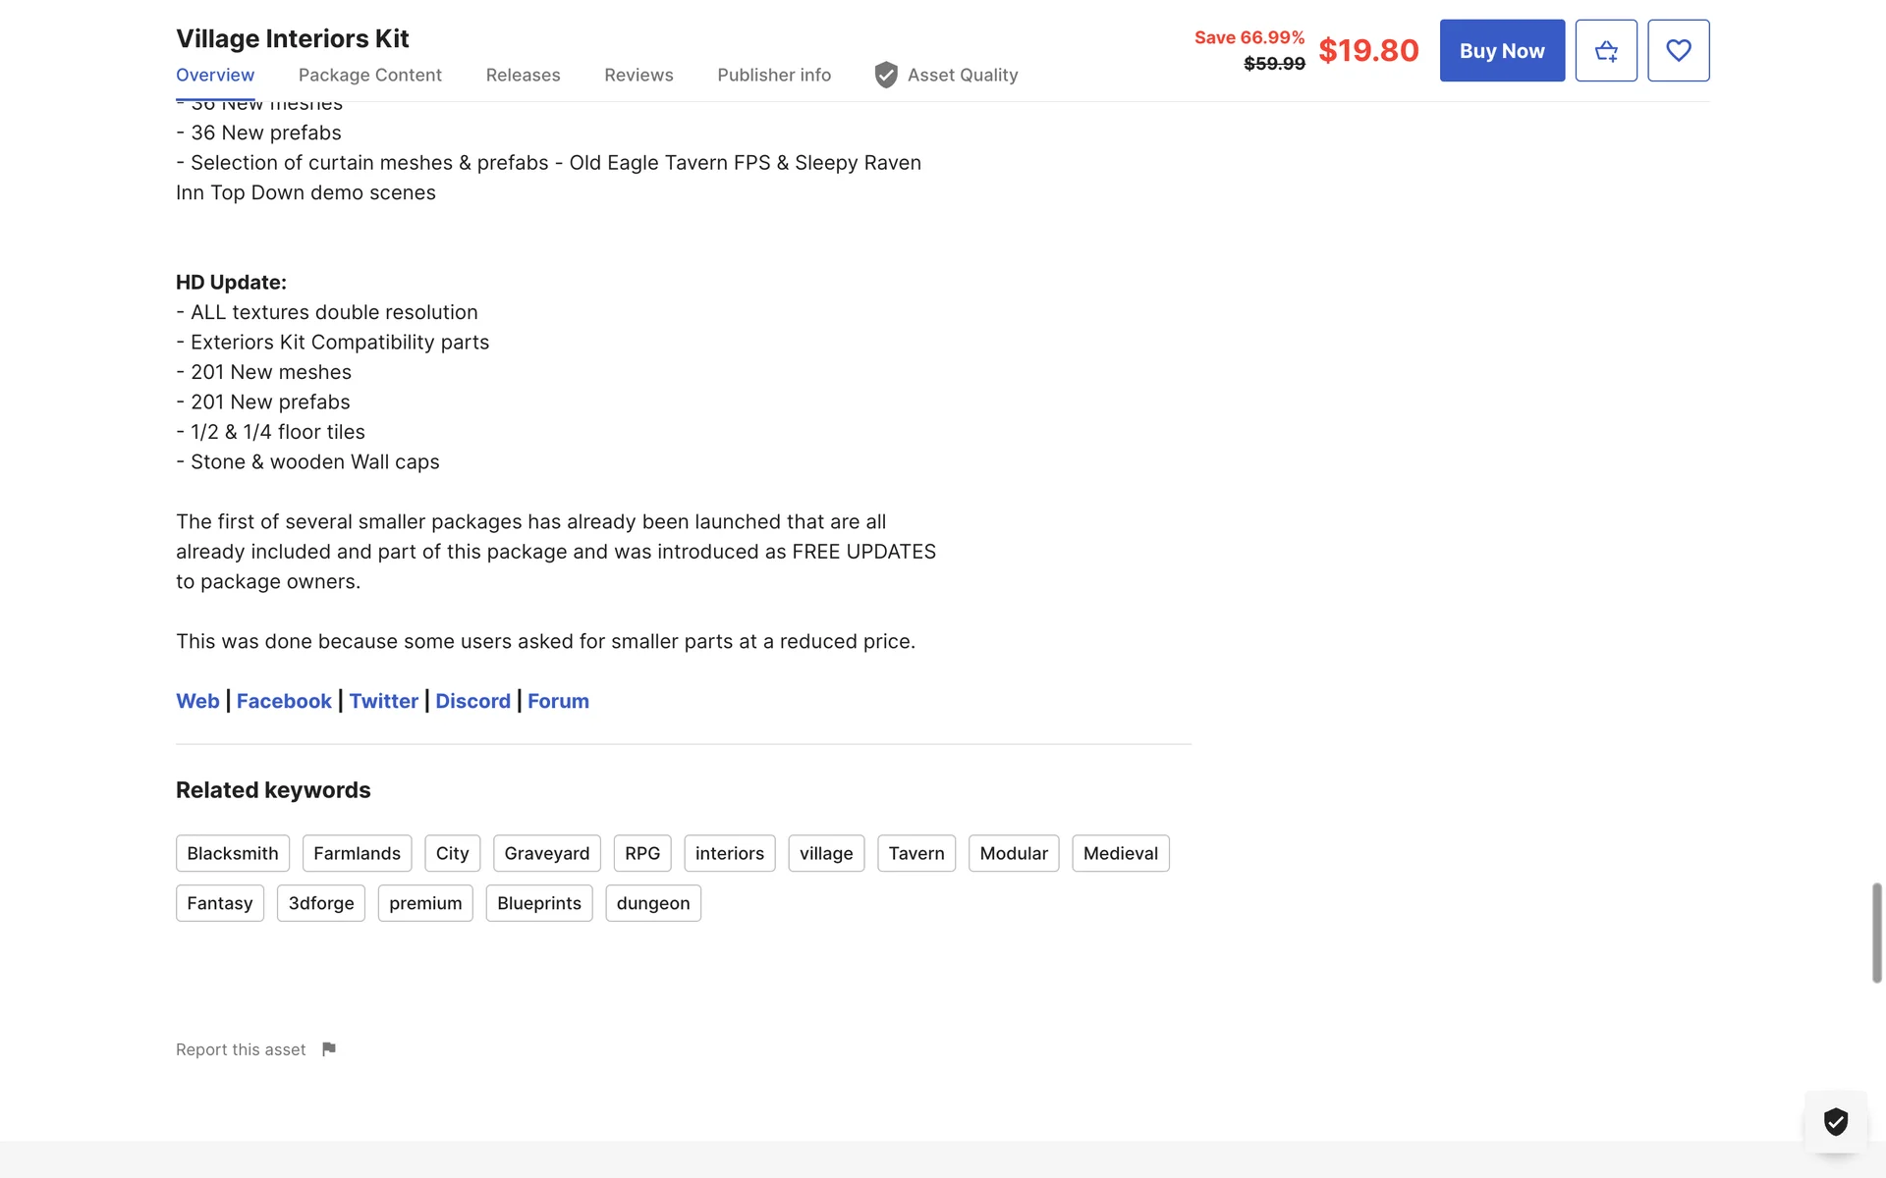Open the Discord link
This screenshot has width=1886, height=1178.
pyautogui.click(x=472, y=701)
